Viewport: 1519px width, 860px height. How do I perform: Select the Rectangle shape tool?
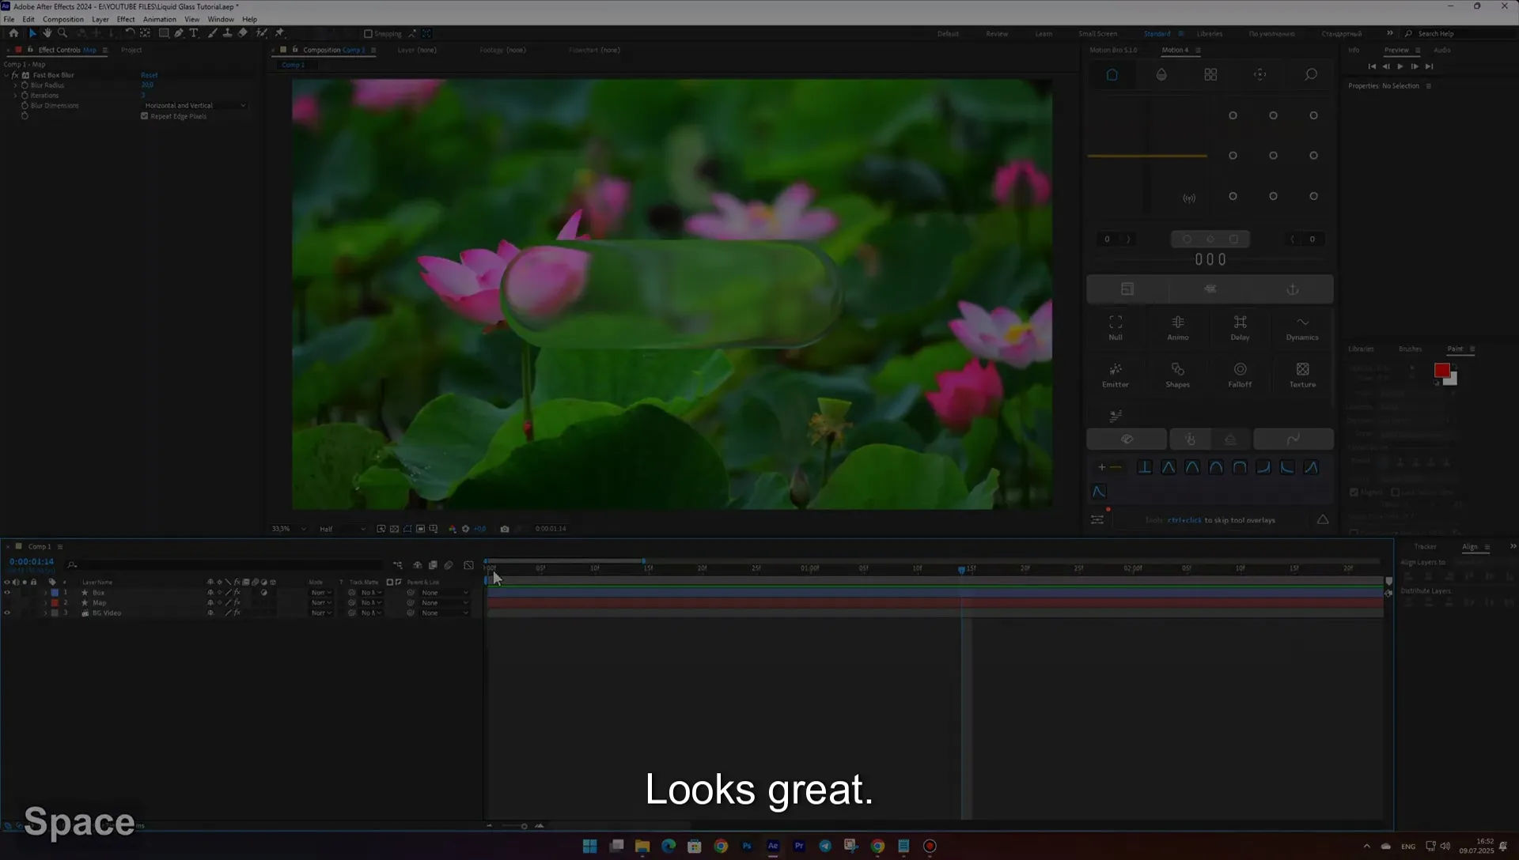(x=164, y=33)
